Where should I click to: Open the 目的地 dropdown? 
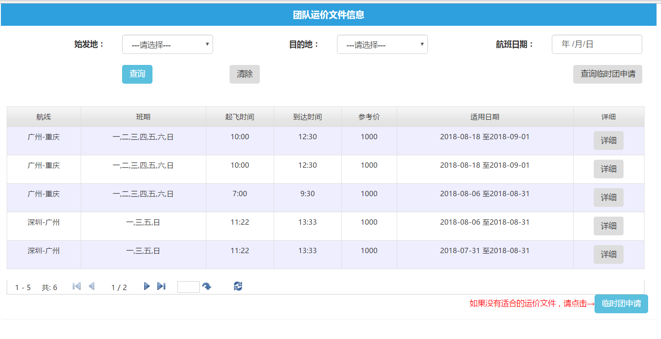pos(382,44)
